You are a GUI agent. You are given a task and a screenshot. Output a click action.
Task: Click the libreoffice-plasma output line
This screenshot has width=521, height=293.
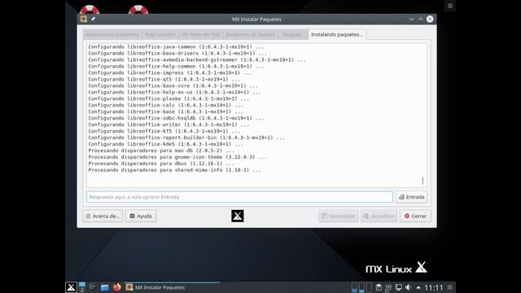coord(169,98)
